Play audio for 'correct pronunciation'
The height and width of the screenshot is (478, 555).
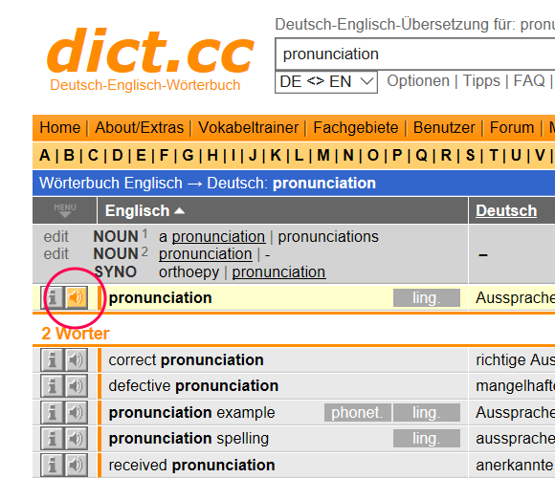[x=77, y=359]
